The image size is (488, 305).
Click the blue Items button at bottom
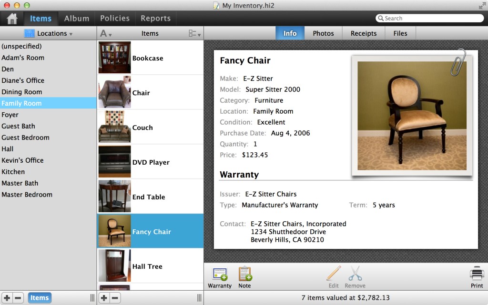40,298
